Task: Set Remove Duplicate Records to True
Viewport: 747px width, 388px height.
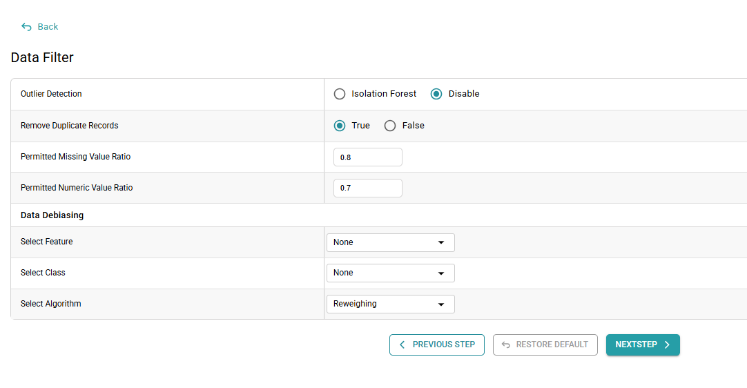Action: click(x=340, y=126)
